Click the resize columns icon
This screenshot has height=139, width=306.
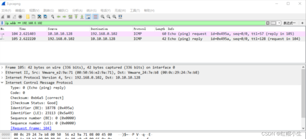coord(120,17)
